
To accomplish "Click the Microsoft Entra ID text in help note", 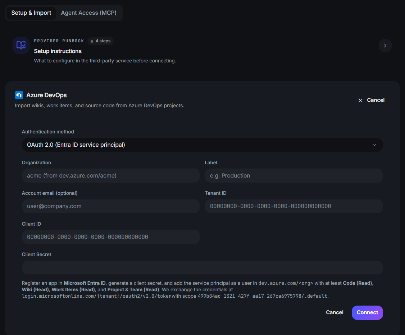I will click(x=85, y=283).
